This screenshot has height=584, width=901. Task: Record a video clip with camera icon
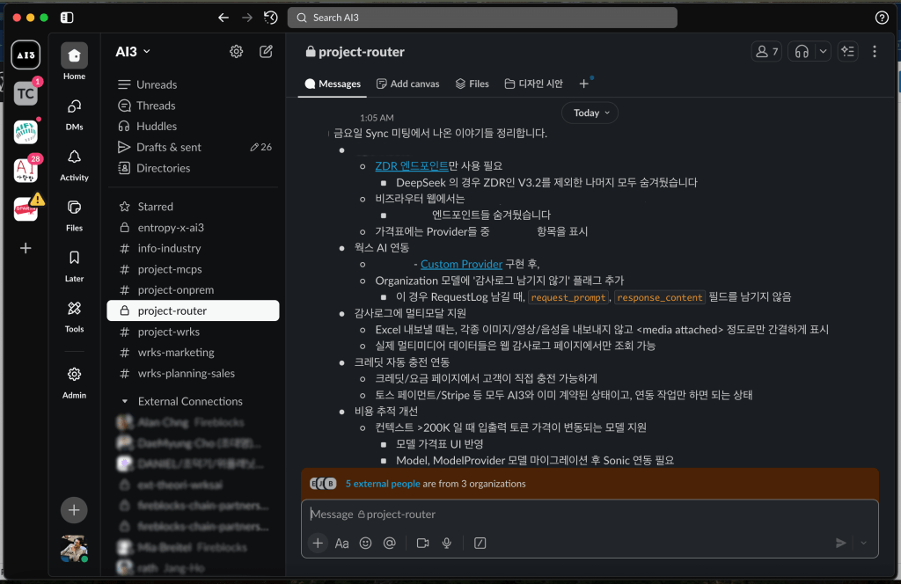(x=422, y=544)
